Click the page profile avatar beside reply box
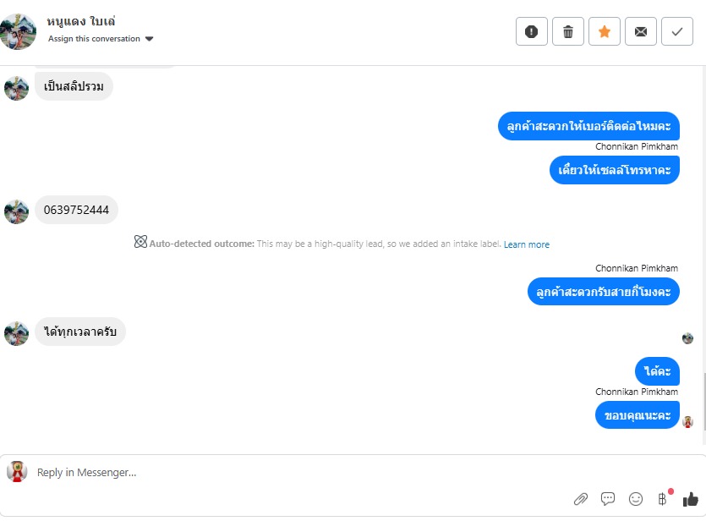706x521 pixels. click(x=17, y=472)
